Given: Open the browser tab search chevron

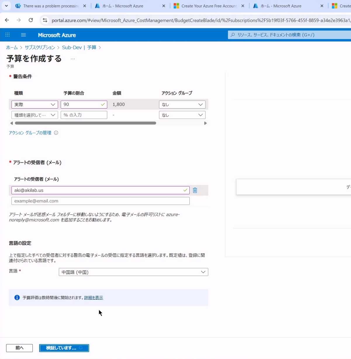Looking at the screenshot, I should click(x=6, y=6).
